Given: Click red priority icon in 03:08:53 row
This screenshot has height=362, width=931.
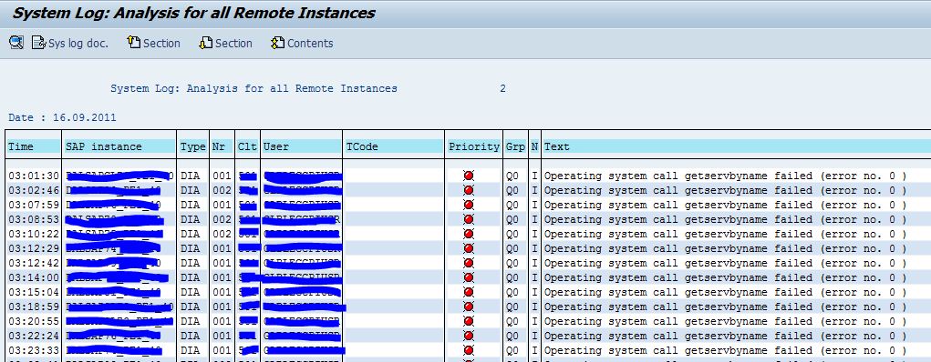Looking at the screenshot, I should (469, 219).
